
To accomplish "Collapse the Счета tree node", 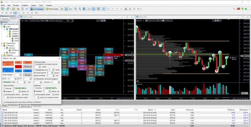I will [x=2, y=27].
